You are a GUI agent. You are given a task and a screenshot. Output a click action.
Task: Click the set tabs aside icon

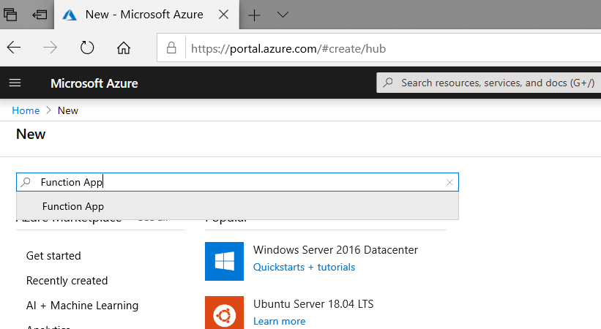click(x=40, y=15)
